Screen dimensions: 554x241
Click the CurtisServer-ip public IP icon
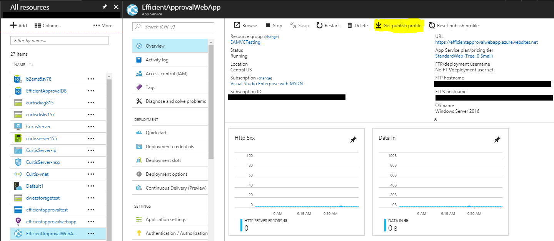coord(18,150)
